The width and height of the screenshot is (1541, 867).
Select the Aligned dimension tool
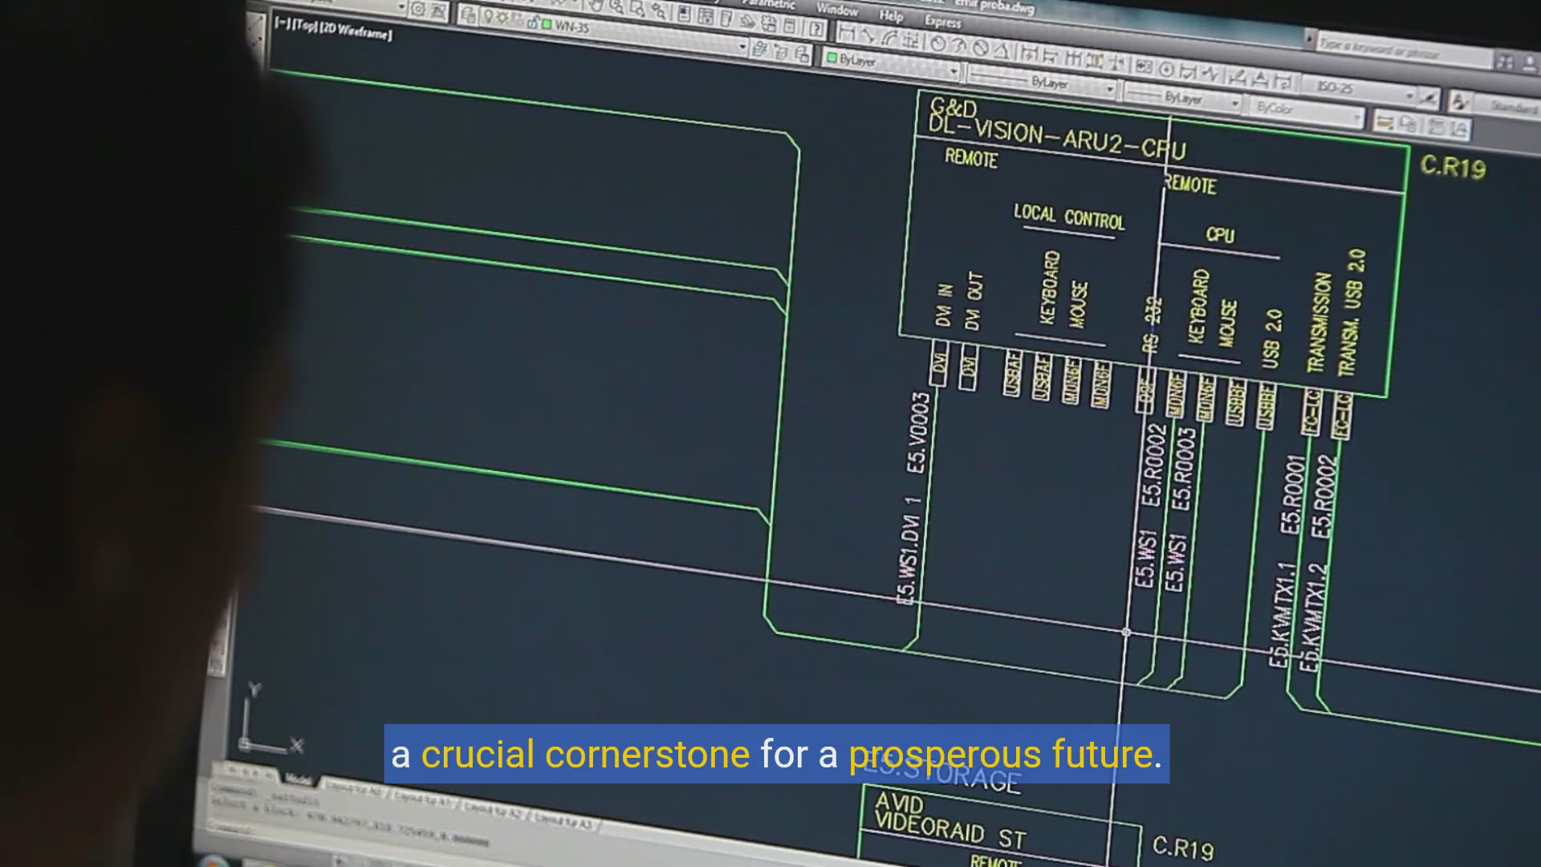point(868,35)
